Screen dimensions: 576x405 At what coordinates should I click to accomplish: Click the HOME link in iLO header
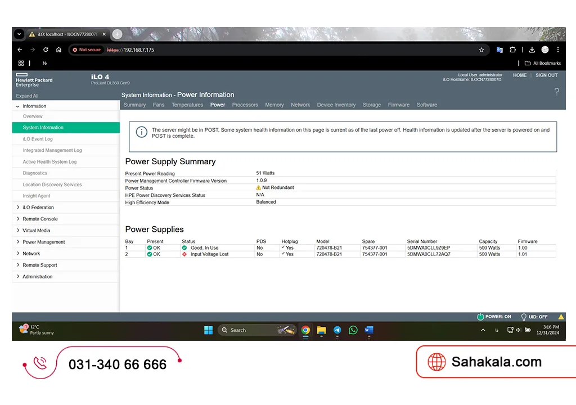click(519, 75)
